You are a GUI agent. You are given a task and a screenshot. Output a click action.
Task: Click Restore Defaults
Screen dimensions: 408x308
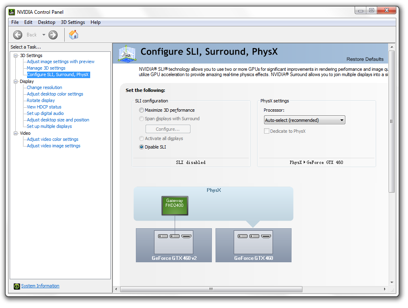[365, 59]
